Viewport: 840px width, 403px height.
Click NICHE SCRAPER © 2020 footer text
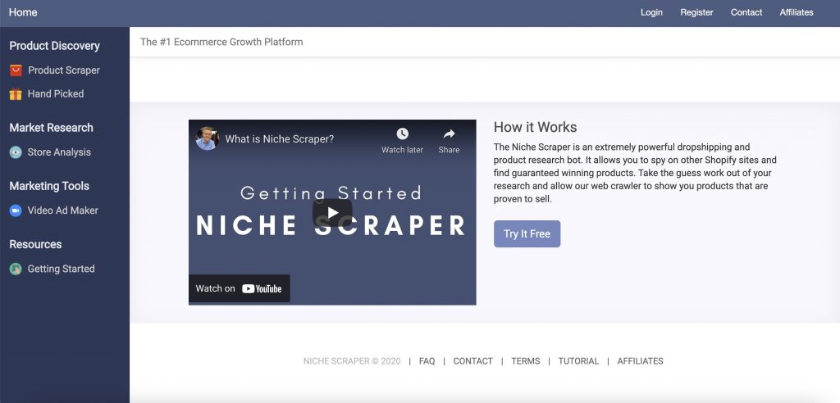coord(352,361)
